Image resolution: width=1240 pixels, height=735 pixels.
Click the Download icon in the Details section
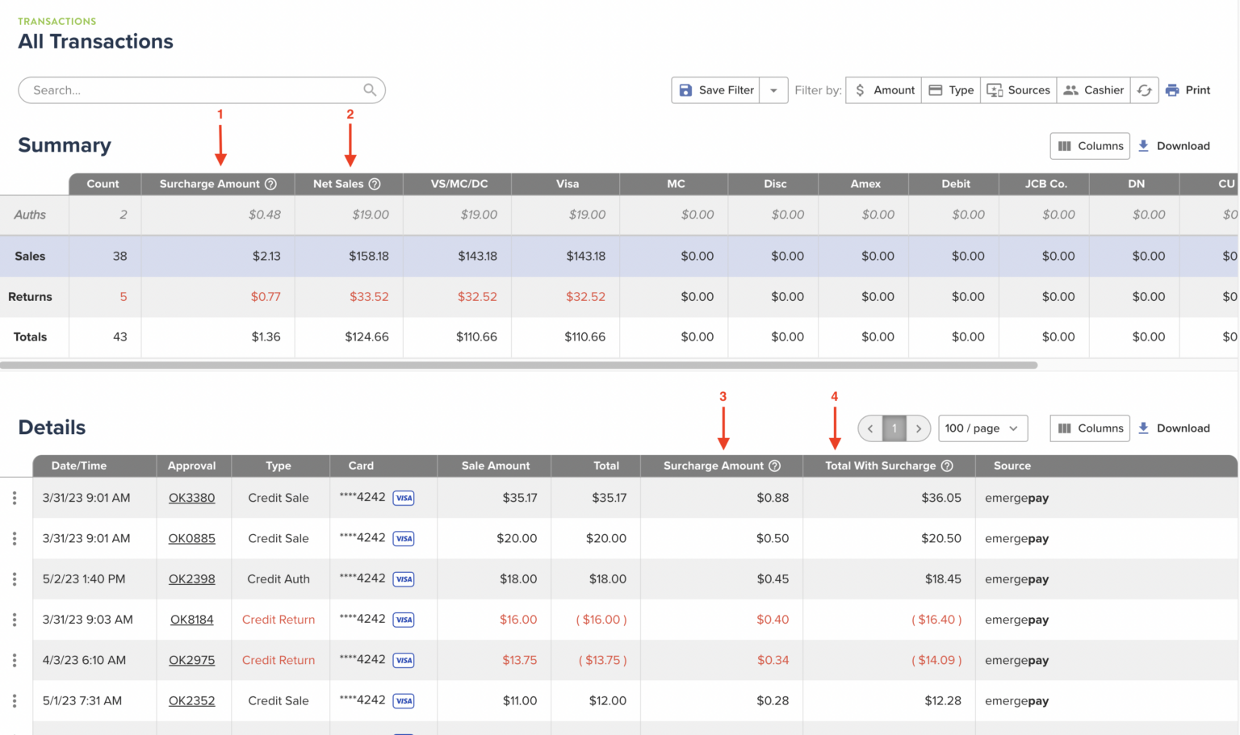(1145, 428)
